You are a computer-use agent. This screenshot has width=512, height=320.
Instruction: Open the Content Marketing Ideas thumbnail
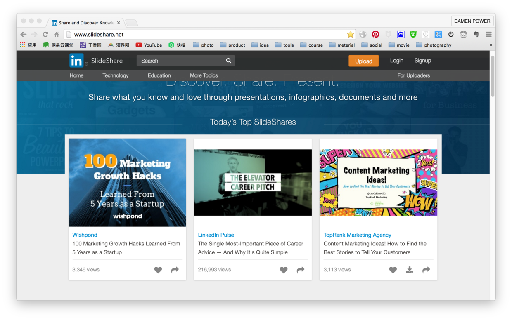pos(378,182)
